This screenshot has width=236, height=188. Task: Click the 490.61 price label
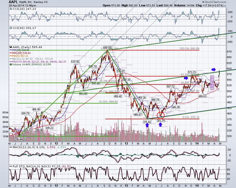[x=202, y=96]
